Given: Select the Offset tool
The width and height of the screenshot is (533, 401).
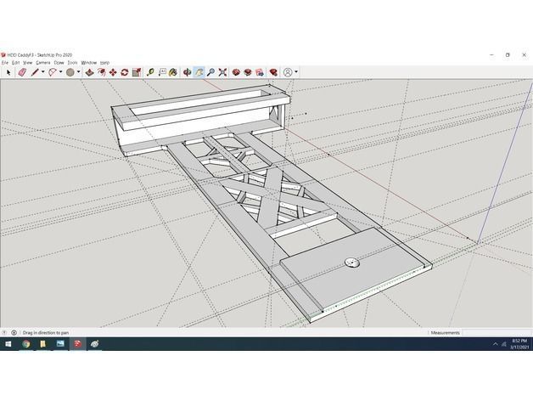Looking at the screenshot, I should tap(101, 72).
